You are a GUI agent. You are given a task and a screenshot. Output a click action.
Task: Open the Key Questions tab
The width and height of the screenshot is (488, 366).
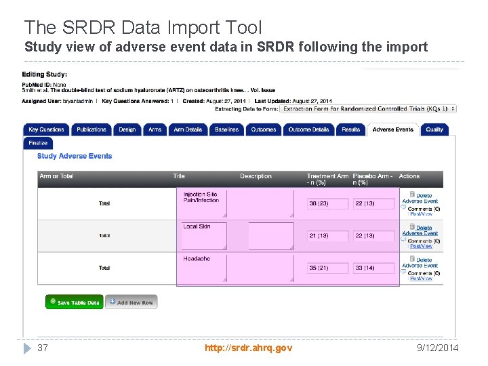[x=46, y=129]
